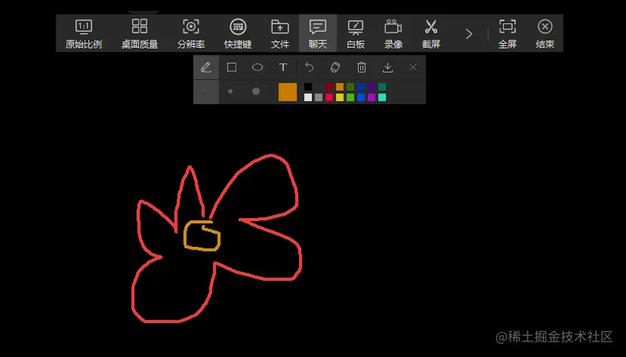626x357 pixels.
Task: Pick the turquoise color swatch
Action: point(382,97)
